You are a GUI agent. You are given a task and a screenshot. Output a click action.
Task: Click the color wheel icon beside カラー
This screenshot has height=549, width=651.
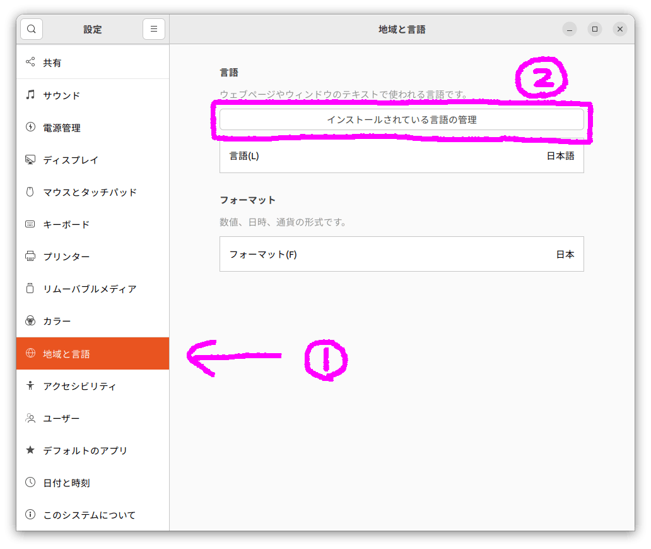pyautogui.click(x=30, y=321)
